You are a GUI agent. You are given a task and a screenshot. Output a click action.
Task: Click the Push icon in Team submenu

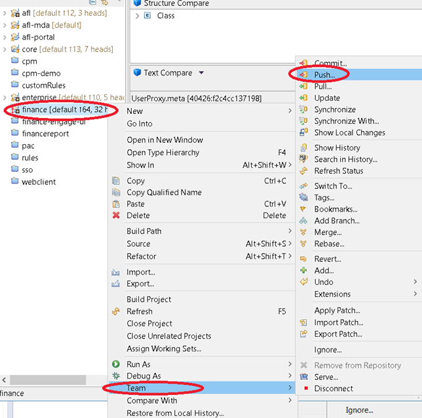click(x=303, y=75)
